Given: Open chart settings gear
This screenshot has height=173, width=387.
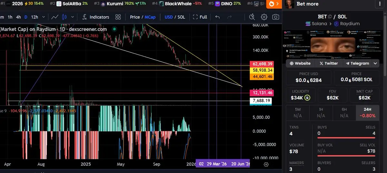Looking at the screenshot, I should point(264,17).
